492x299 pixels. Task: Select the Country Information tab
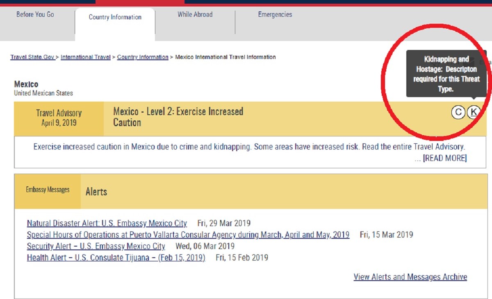click(115, 17)
